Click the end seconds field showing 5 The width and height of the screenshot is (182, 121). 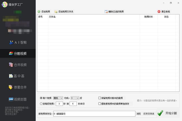tap(73, 104)
